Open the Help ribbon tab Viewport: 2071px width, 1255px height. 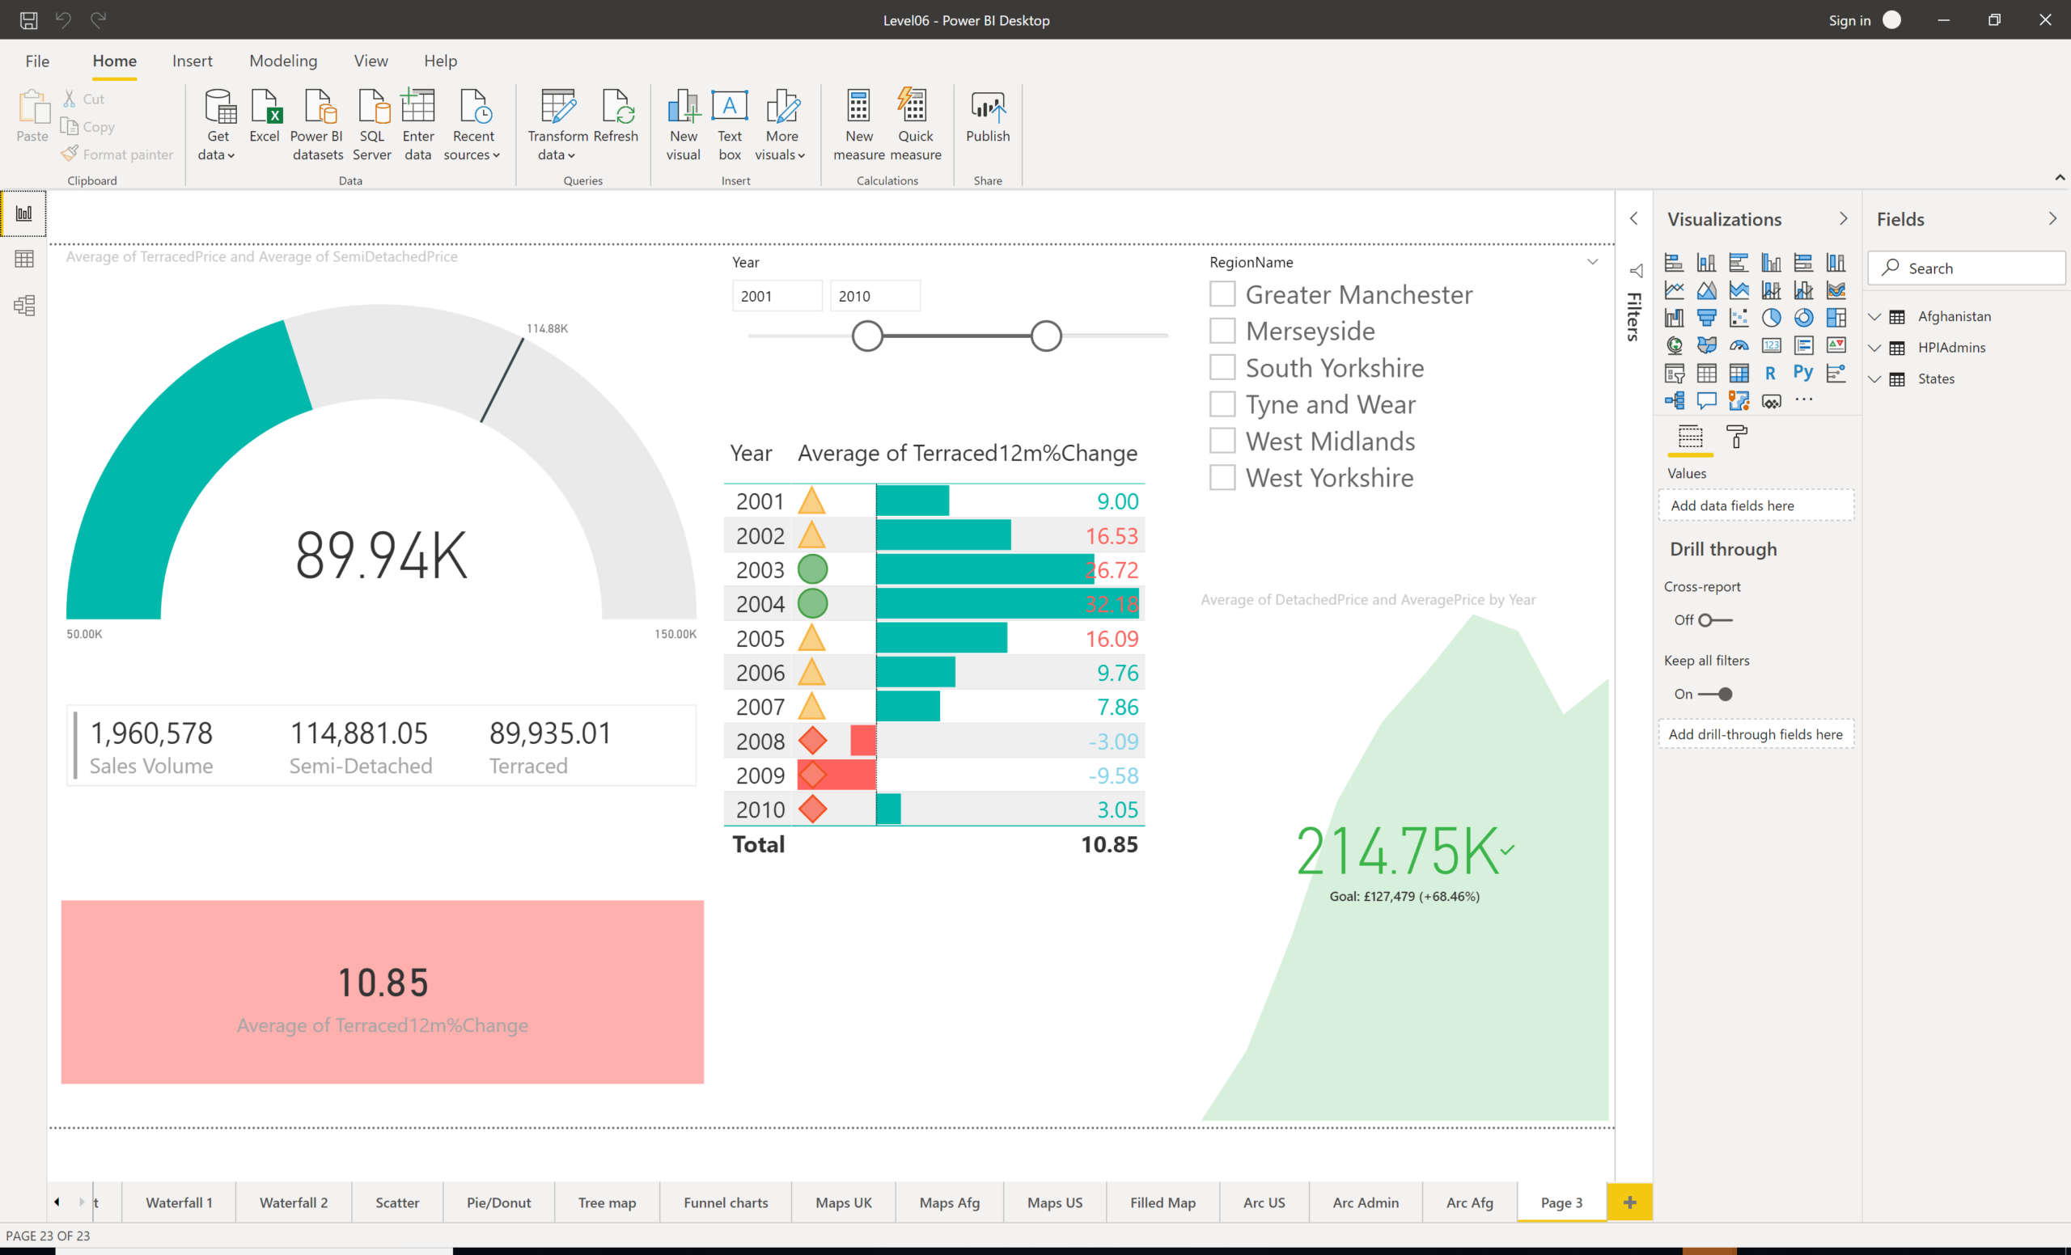click(x=440, y=61)
